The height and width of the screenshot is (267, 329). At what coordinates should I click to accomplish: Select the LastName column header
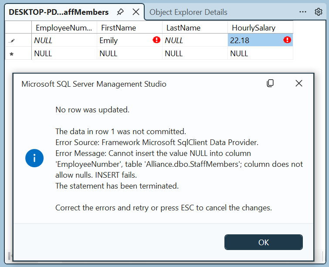tap(195, 27)
